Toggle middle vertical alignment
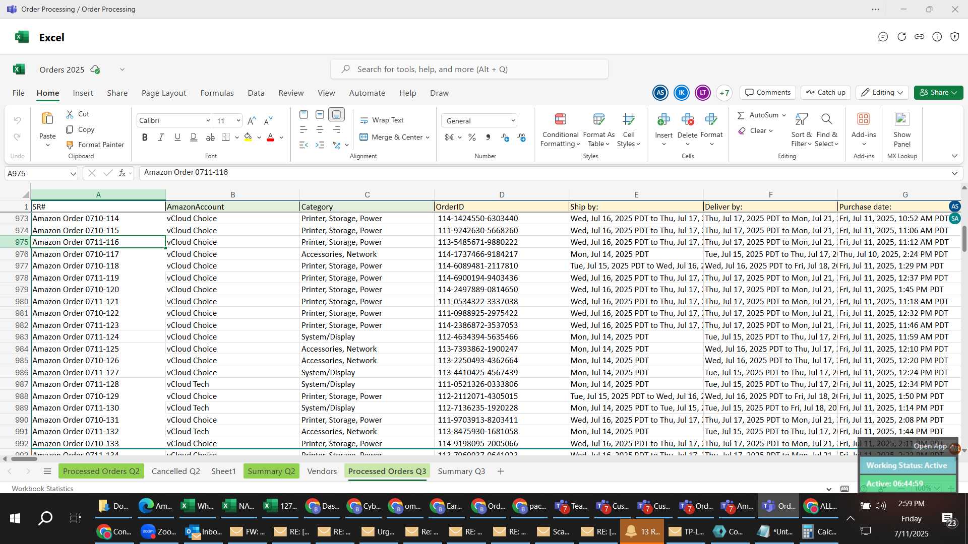The height and width of the screenshot is (544, 968). (320, 115)
